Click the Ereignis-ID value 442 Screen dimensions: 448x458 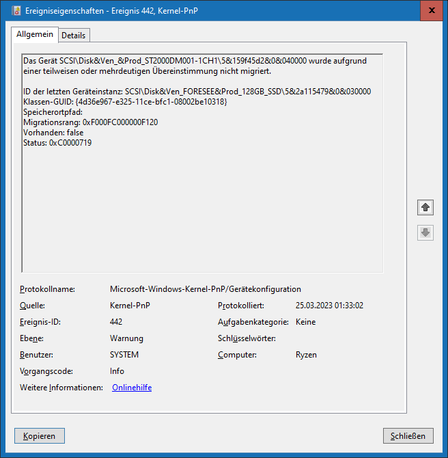click(116, 322)
